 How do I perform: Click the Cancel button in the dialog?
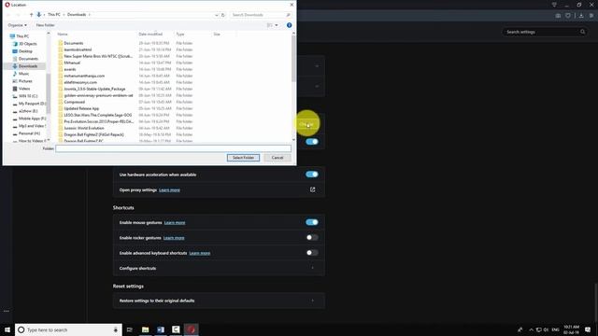pyautogui.click(x=278, y=158)
